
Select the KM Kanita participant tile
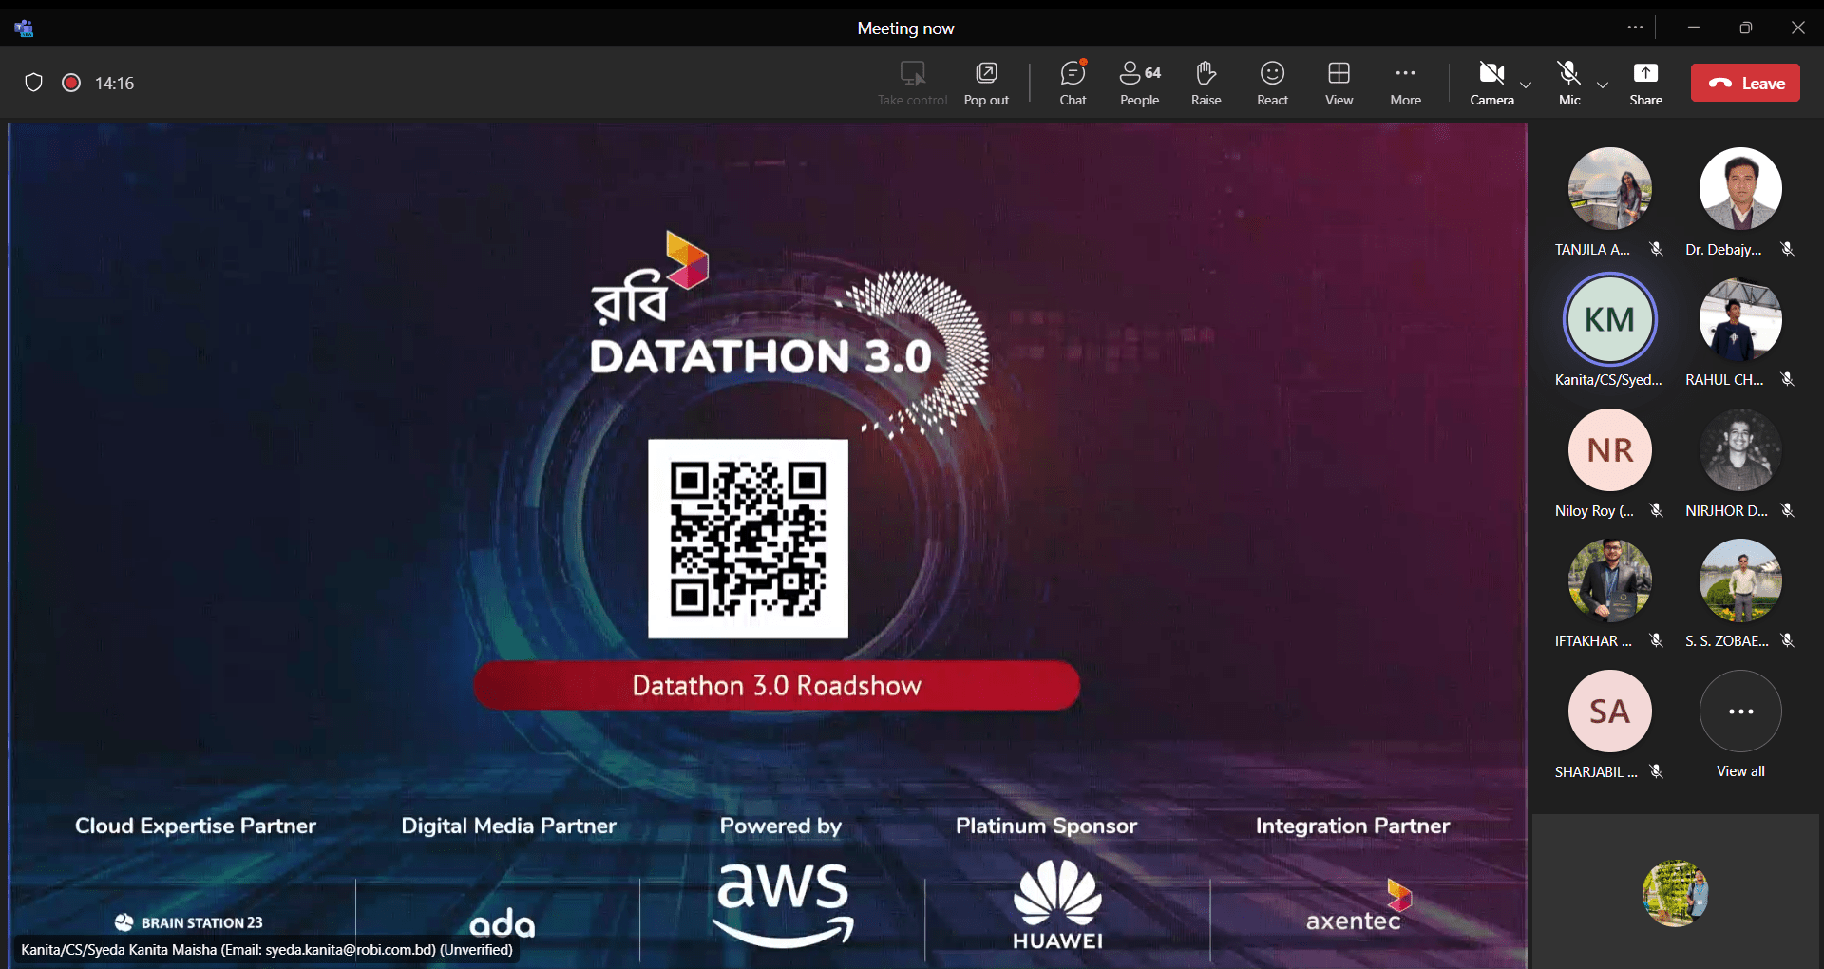[1609, 320]
